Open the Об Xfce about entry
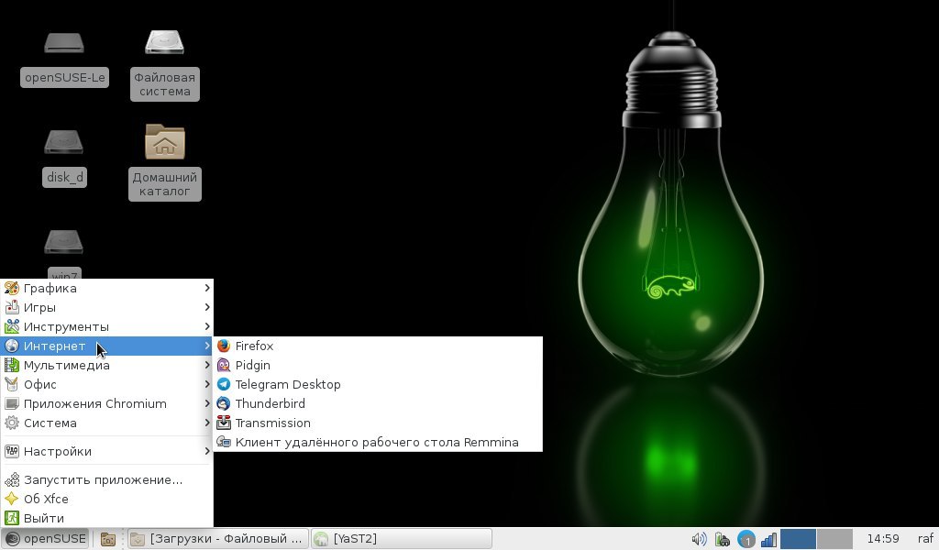 107,499
